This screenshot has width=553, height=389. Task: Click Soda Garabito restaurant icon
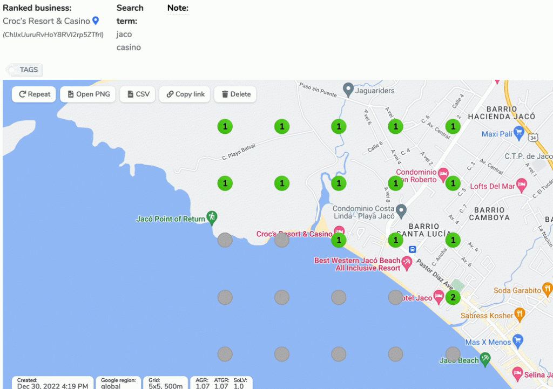[x=548, y=289]
